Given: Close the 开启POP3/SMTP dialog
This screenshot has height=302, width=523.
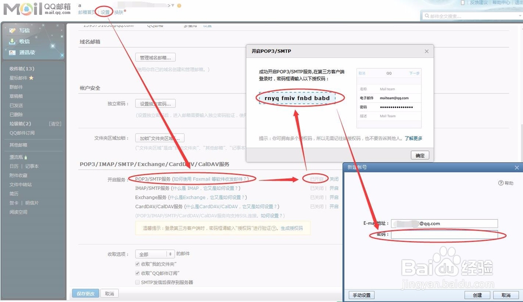Looking at the screenshot, I should [427, 51].
